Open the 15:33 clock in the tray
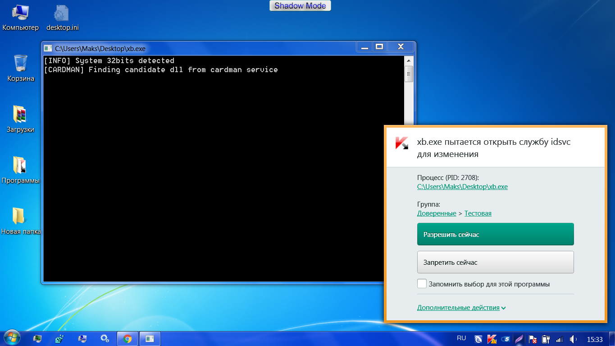Screen dimensions: 615x346 pyautogui.click(x=595, y=339)
